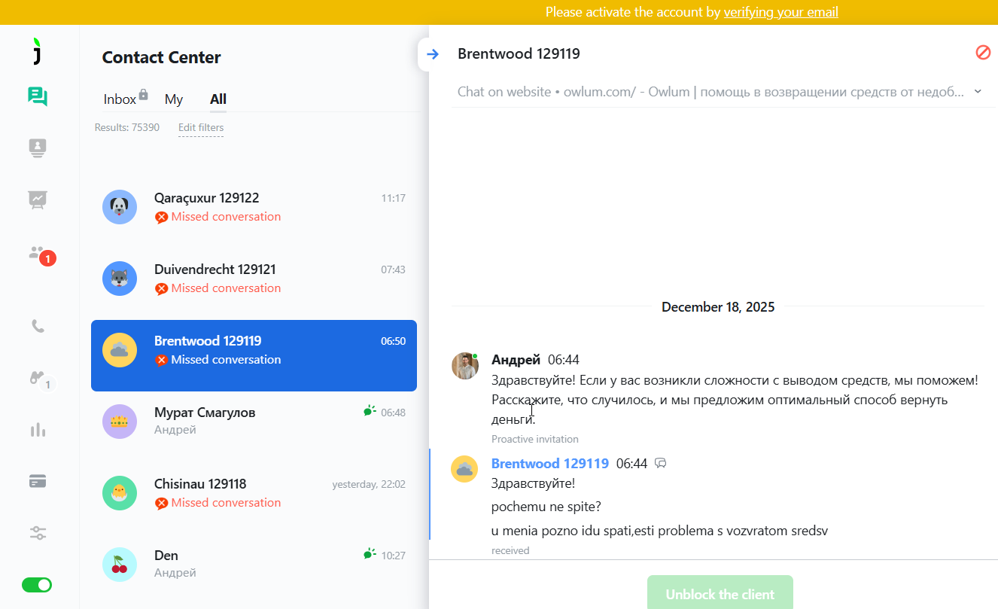Click the cloud avatar in Brentwood's chat message
The image size is (998, 609).
[x=464, y=469]
